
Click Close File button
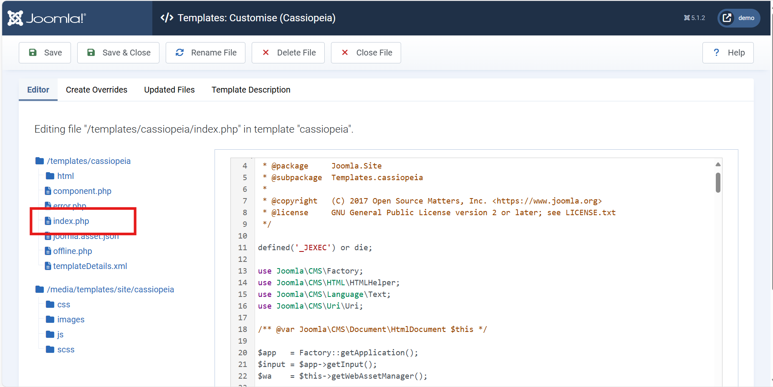pyautogui.click(x=366, y=53)
